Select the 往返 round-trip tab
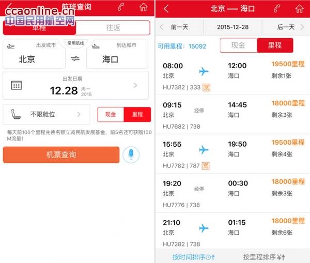The image size is (310, 263). (x=113, y=28)
